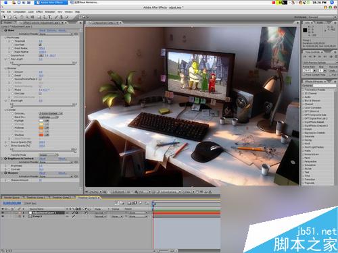Click the Shadow red color swatch

pos(41,135)
